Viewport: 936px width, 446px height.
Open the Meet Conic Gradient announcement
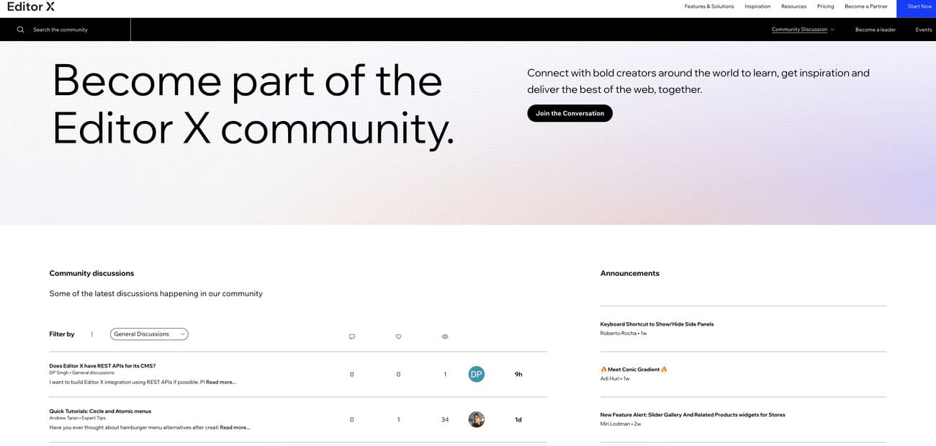[x=634, y=369]
